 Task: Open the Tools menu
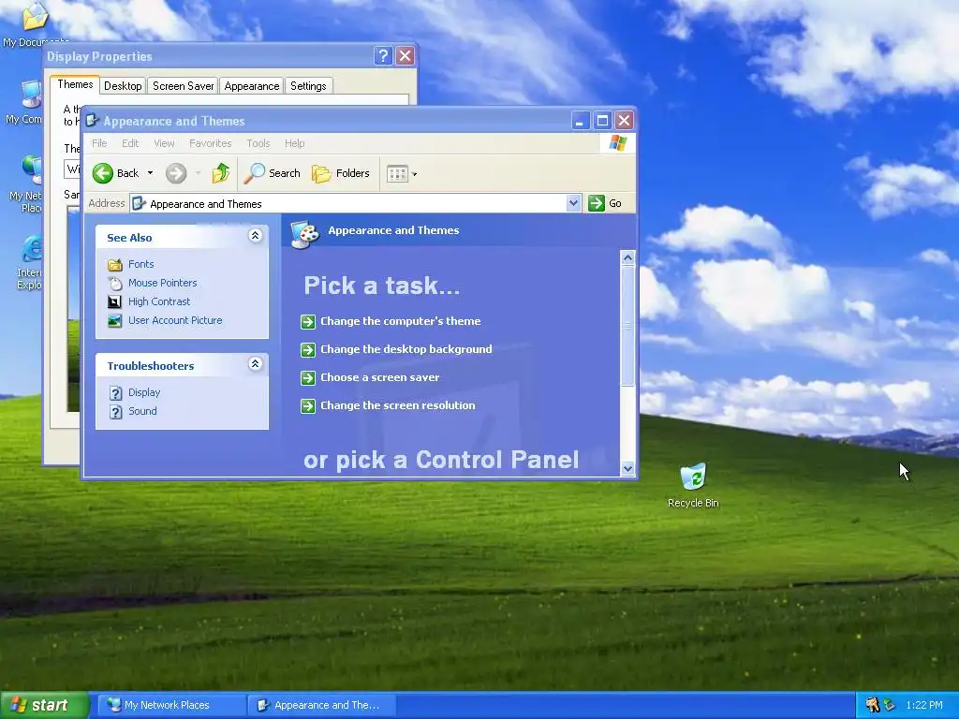[258, 143]
